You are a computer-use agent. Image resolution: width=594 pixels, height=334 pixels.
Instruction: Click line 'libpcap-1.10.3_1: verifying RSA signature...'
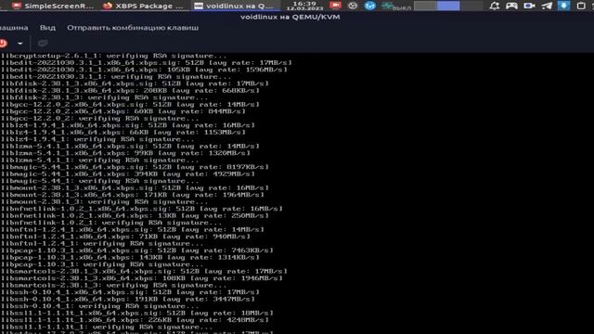coord(102,264)
